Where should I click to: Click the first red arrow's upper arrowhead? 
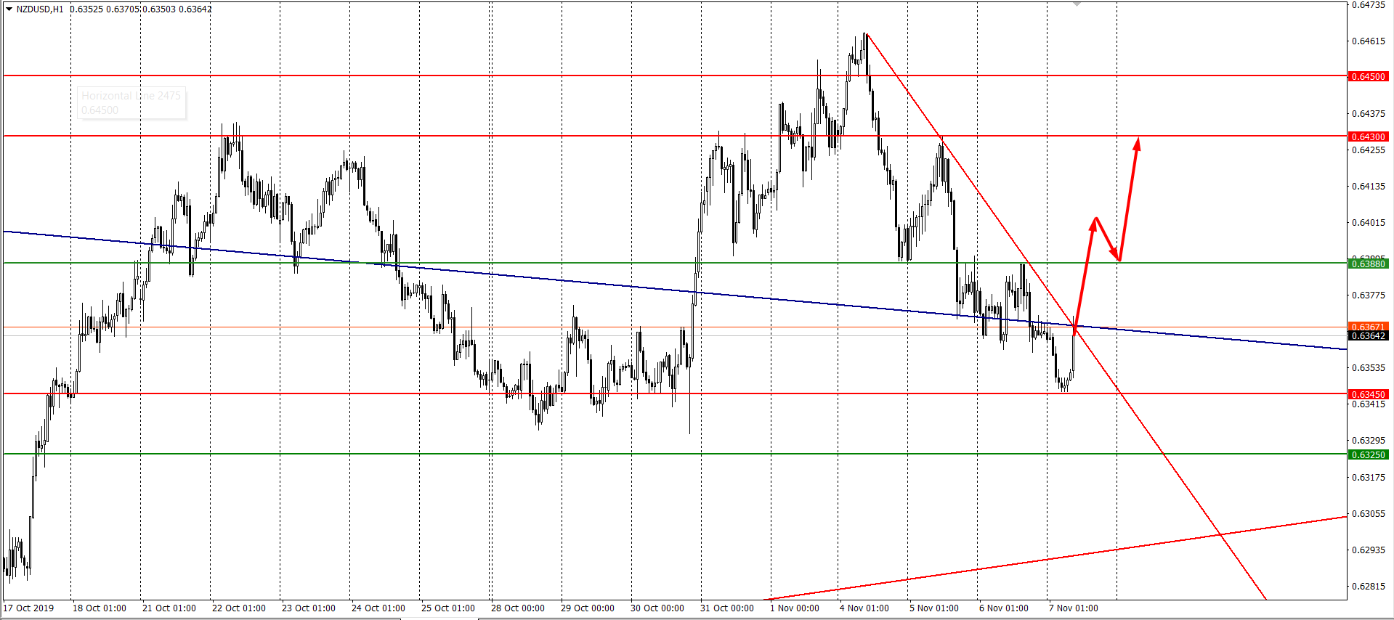click(1094, 222)
